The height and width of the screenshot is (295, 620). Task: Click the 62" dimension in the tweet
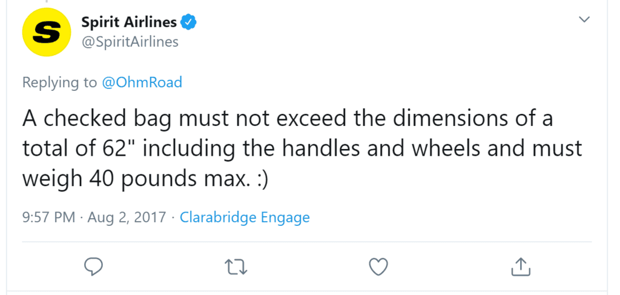116,148
